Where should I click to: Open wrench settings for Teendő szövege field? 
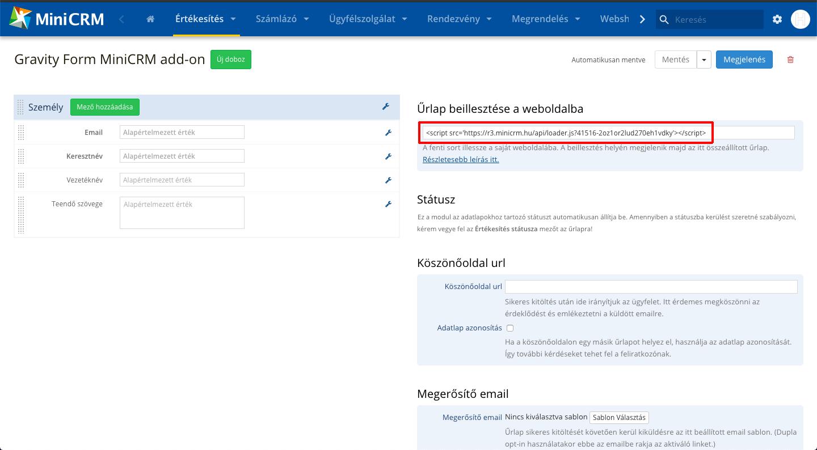click(x=389, y=204)
